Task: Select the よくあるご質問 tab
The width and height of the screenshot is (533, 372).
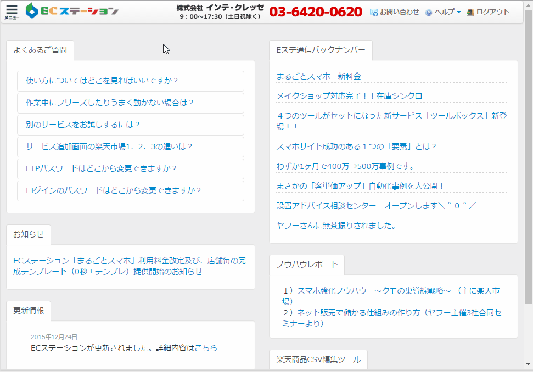Action: (x=40, y=50)
